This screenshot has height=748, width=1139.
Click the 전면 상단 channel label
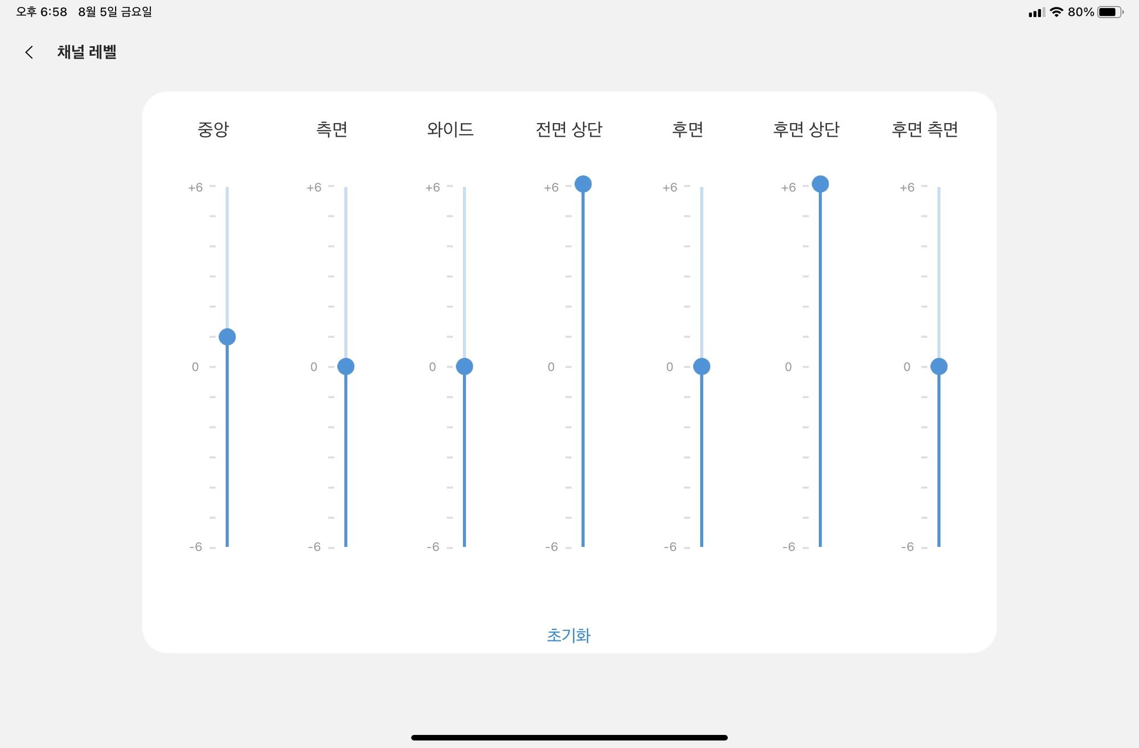coord(568,129)
